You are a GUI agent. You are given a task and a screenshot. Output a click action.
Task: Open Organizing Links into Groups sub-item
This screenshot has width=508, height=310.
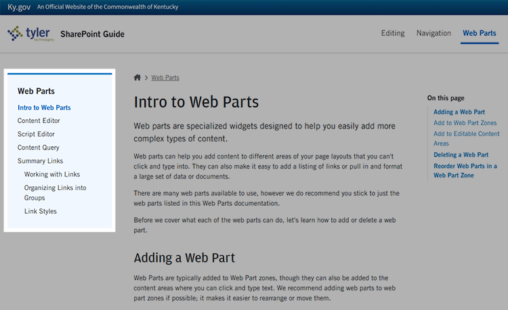(56, 192)
